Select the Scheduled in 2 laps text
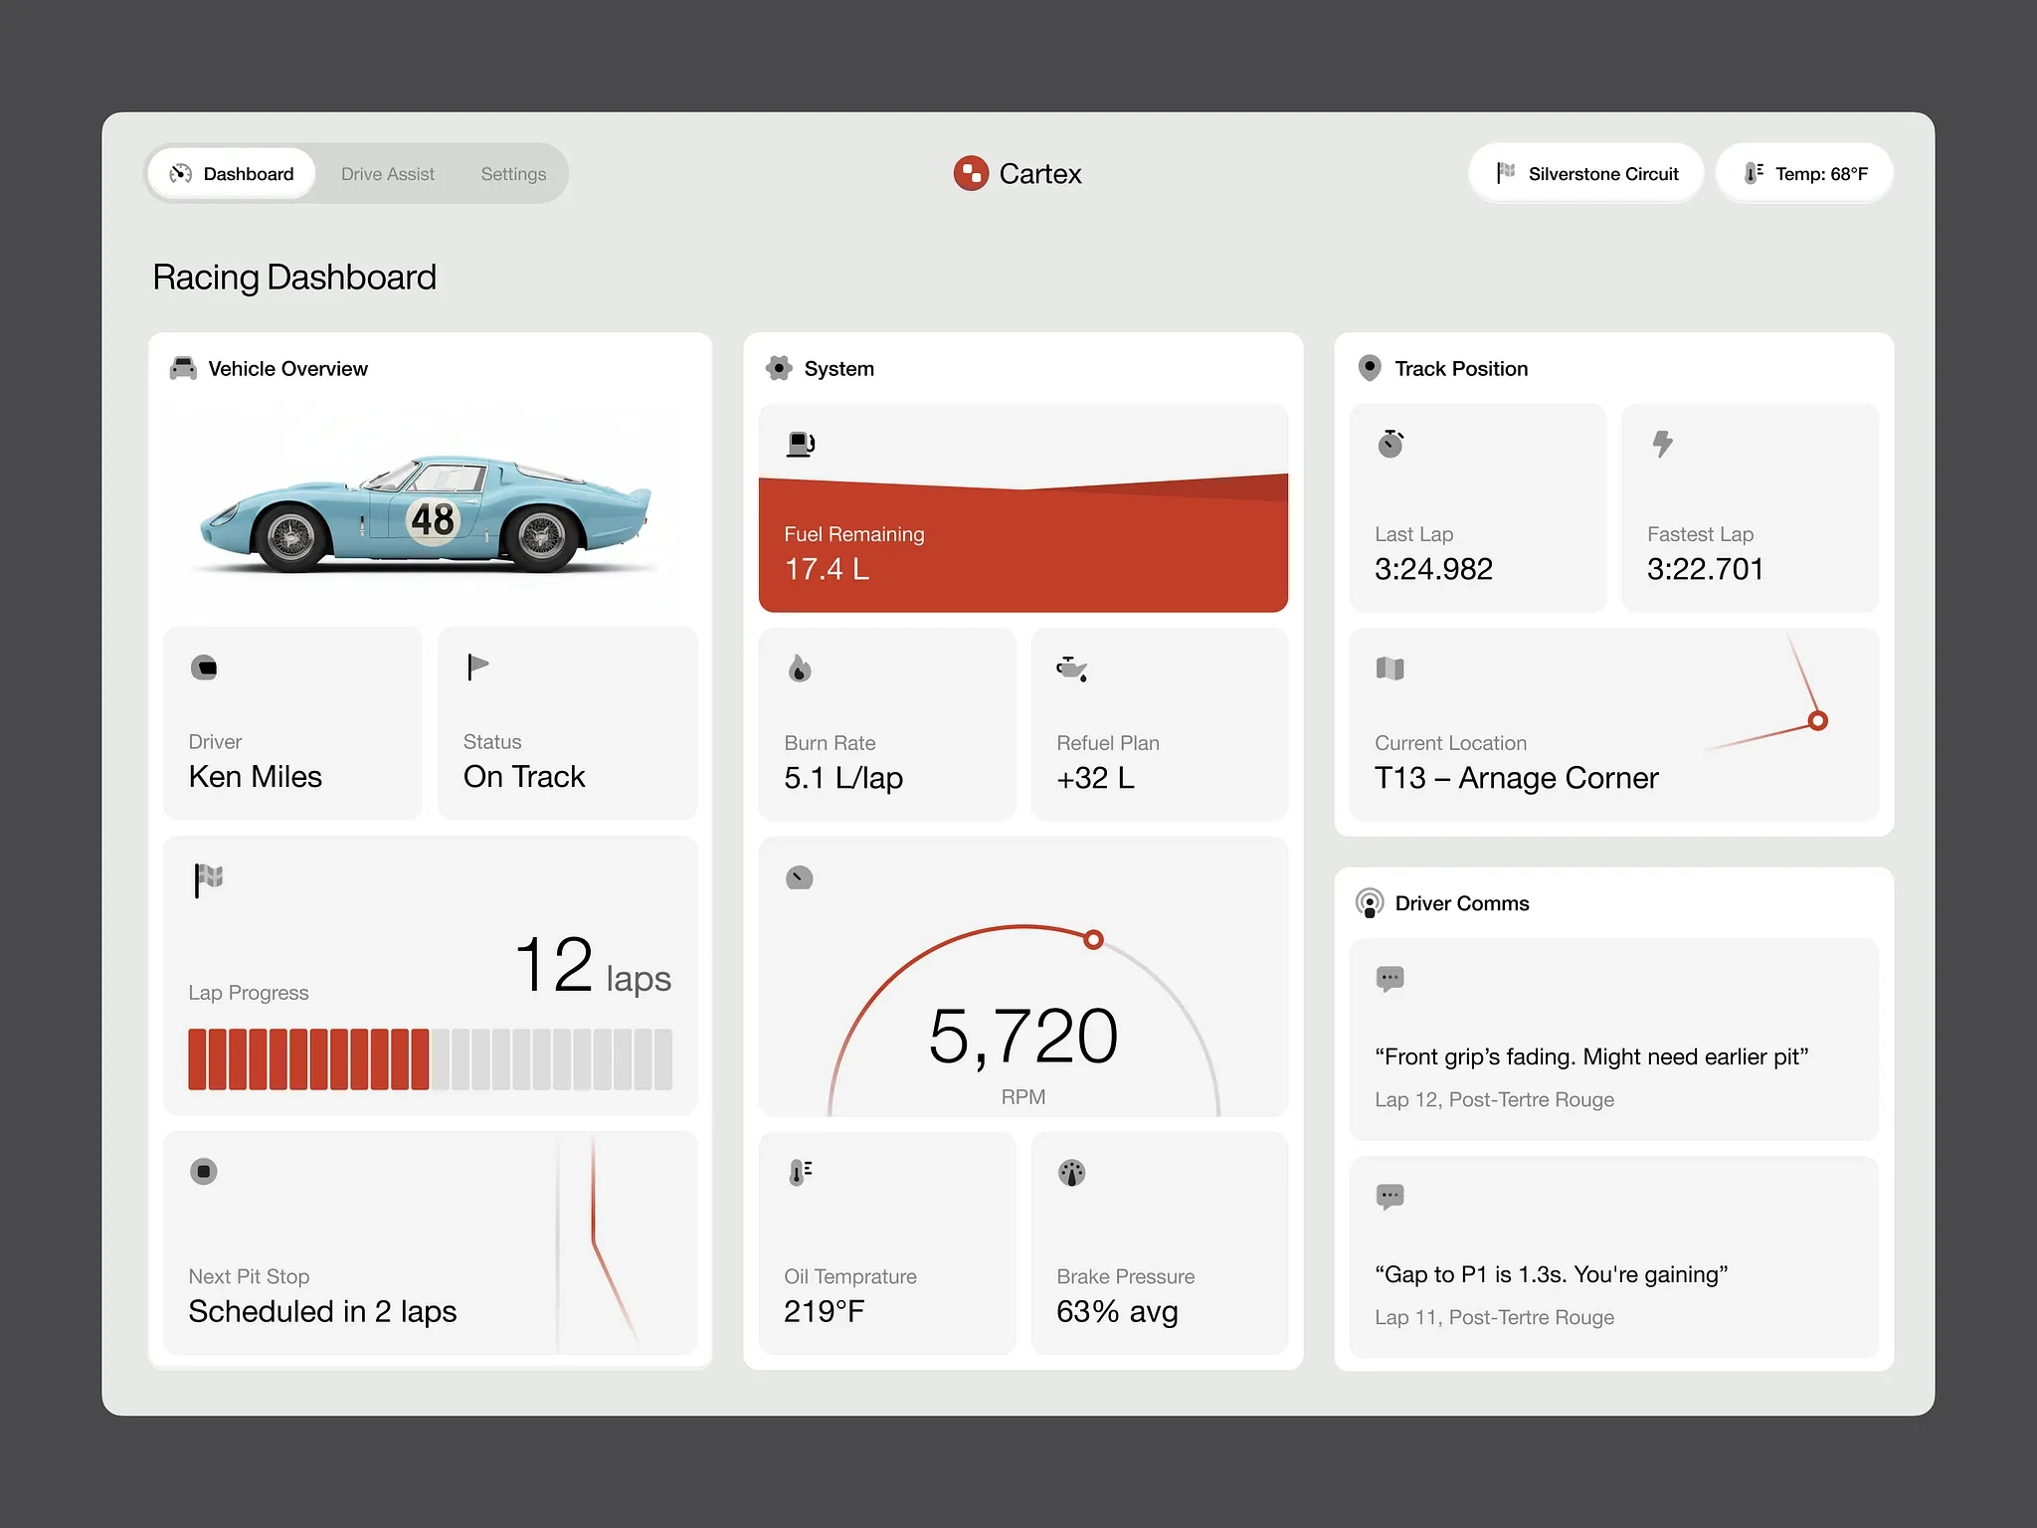The image size is (2037, 1528). click(x=322, y=1311)
